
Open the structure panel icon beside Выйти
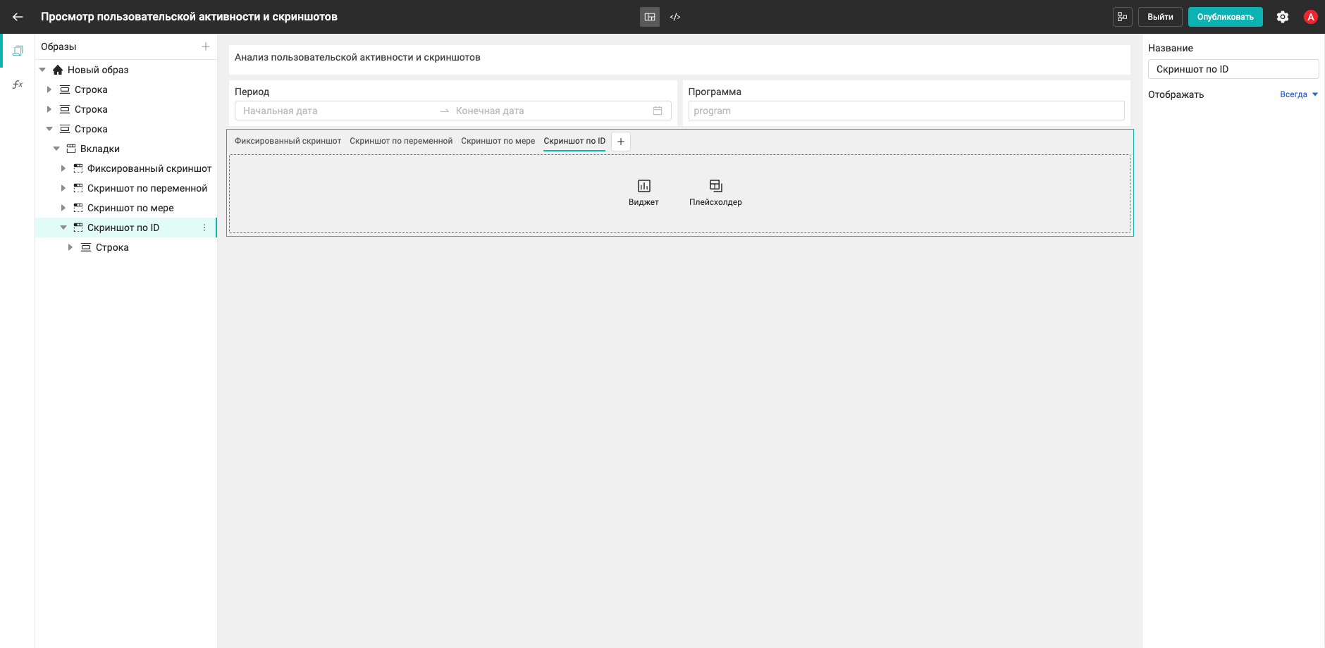pos(1123,17)
